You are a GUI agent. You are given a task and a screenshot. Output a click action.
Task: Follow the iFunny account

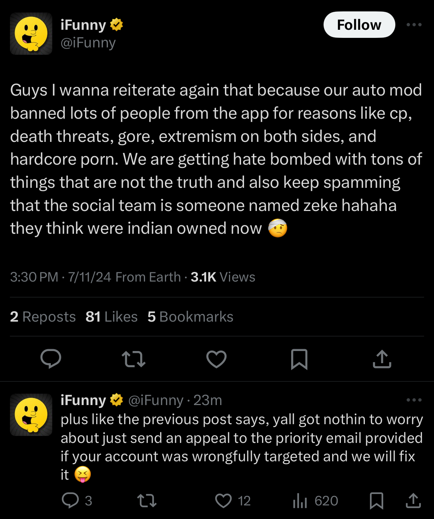(359, 25)
